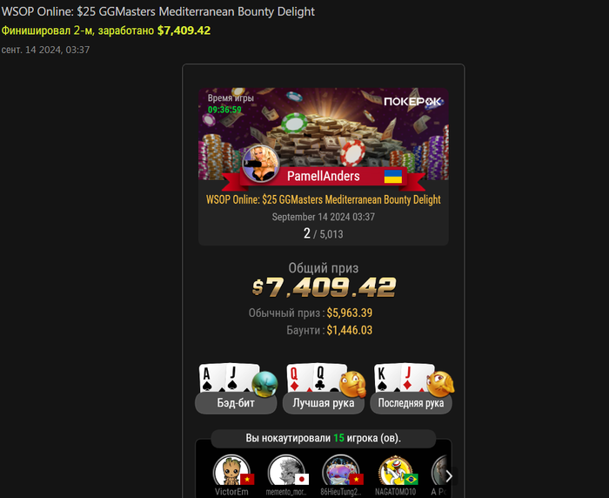The image size is (609, 498).
Task: Click the thinking emoji on best hand cards
Action: pyautogui.click(x=352, y=385)
